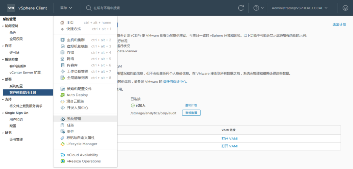Click the 标记与自定义属性 tag icon
353x169 pixels.
(x=62, y=138)
